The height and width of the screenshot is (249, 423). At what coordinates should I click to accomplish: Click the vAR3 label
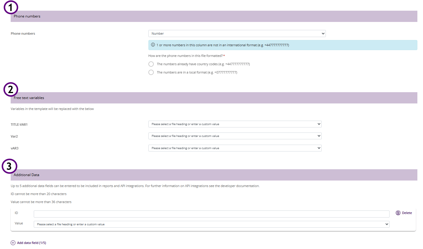(15, 148)
